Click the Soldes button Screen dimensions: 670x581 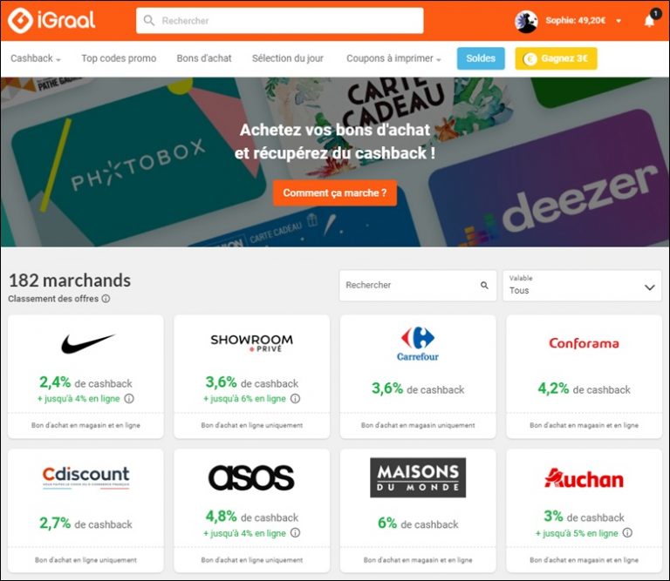481,58
